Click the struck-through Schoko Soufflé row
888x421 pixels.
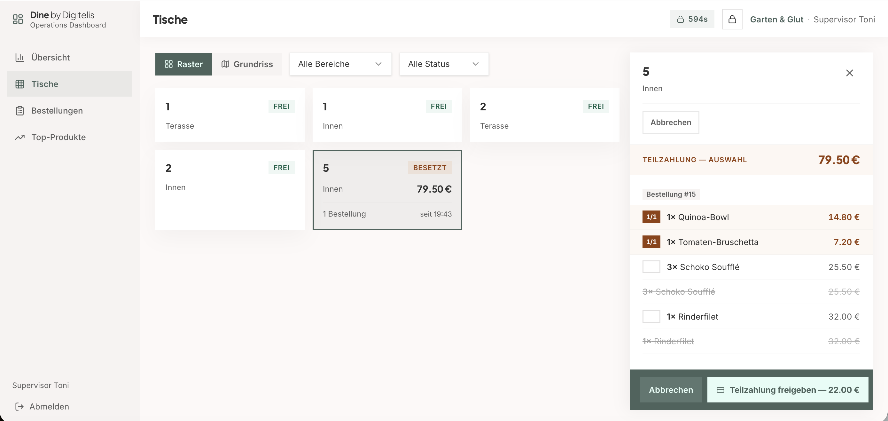(x=751, y=291)
